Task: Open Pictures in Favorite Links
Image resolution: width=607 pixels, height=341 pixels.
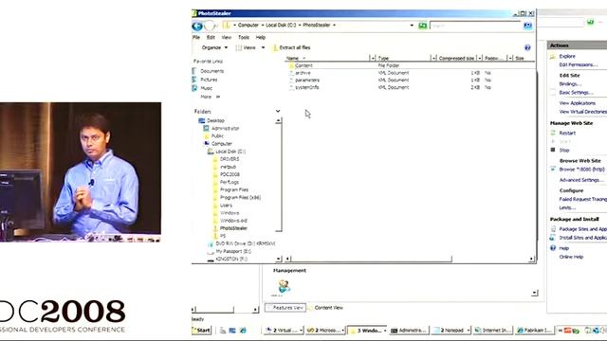Action: (x=209, y=80)
